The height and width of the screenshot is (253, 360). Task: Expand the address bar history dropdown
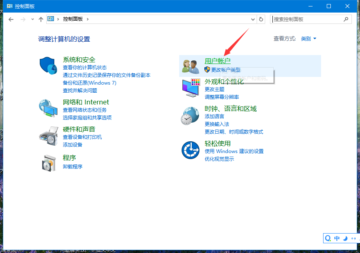pyautogui.click(x=253, y=19)
